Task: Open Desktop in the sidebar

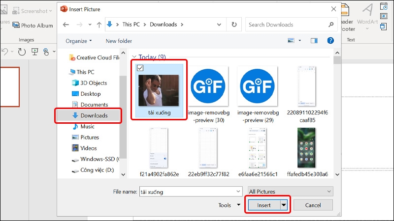Action: 86,94
